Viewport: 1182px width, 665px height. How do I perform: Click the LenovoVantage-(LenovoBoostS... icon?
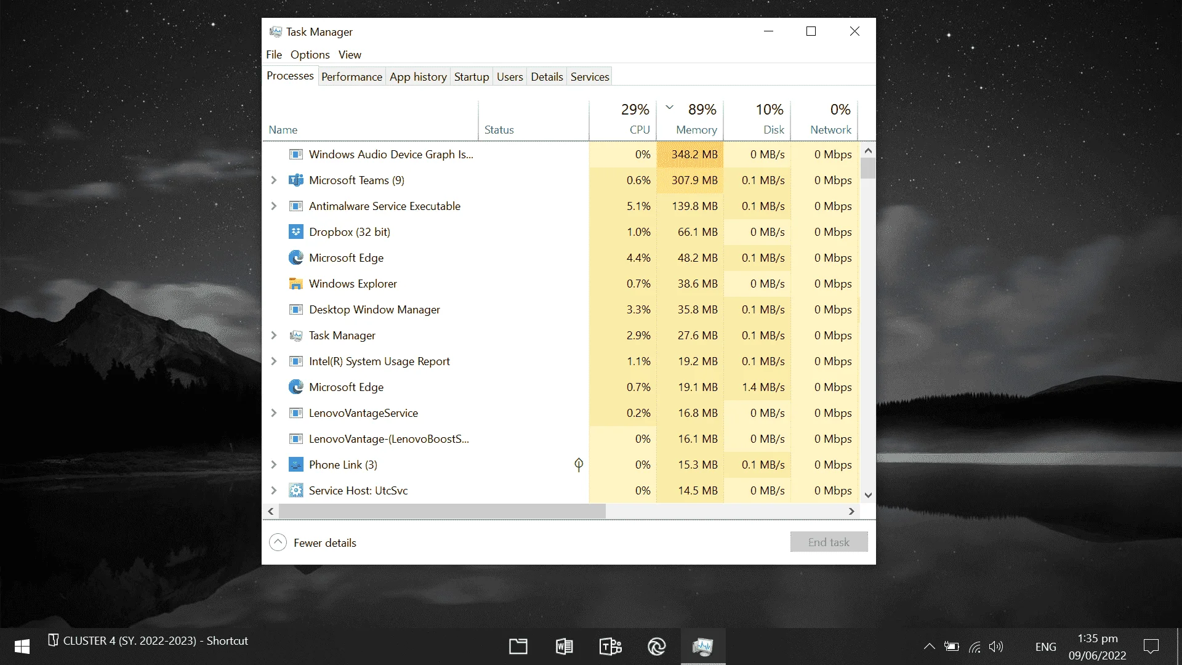(x=296, y=439)
